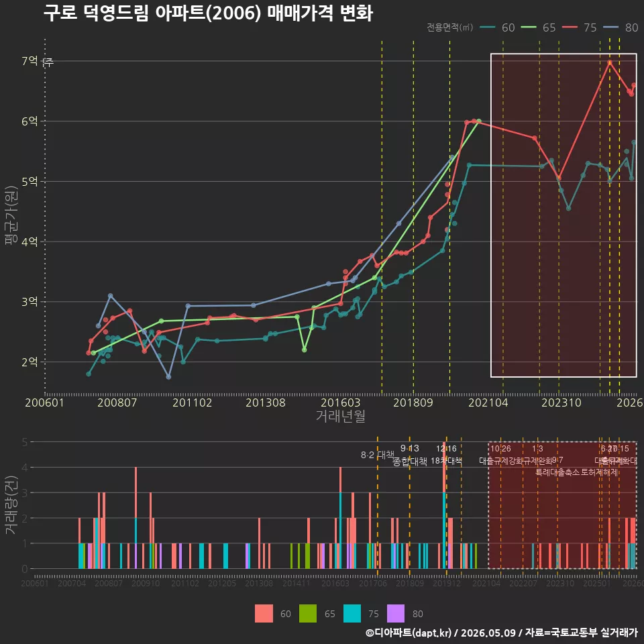Click the 6억 y-axis label

tap(30, 121)
